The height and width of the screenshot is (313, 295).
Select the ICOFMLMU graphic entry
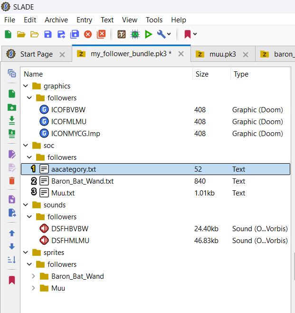click(155, 122)
